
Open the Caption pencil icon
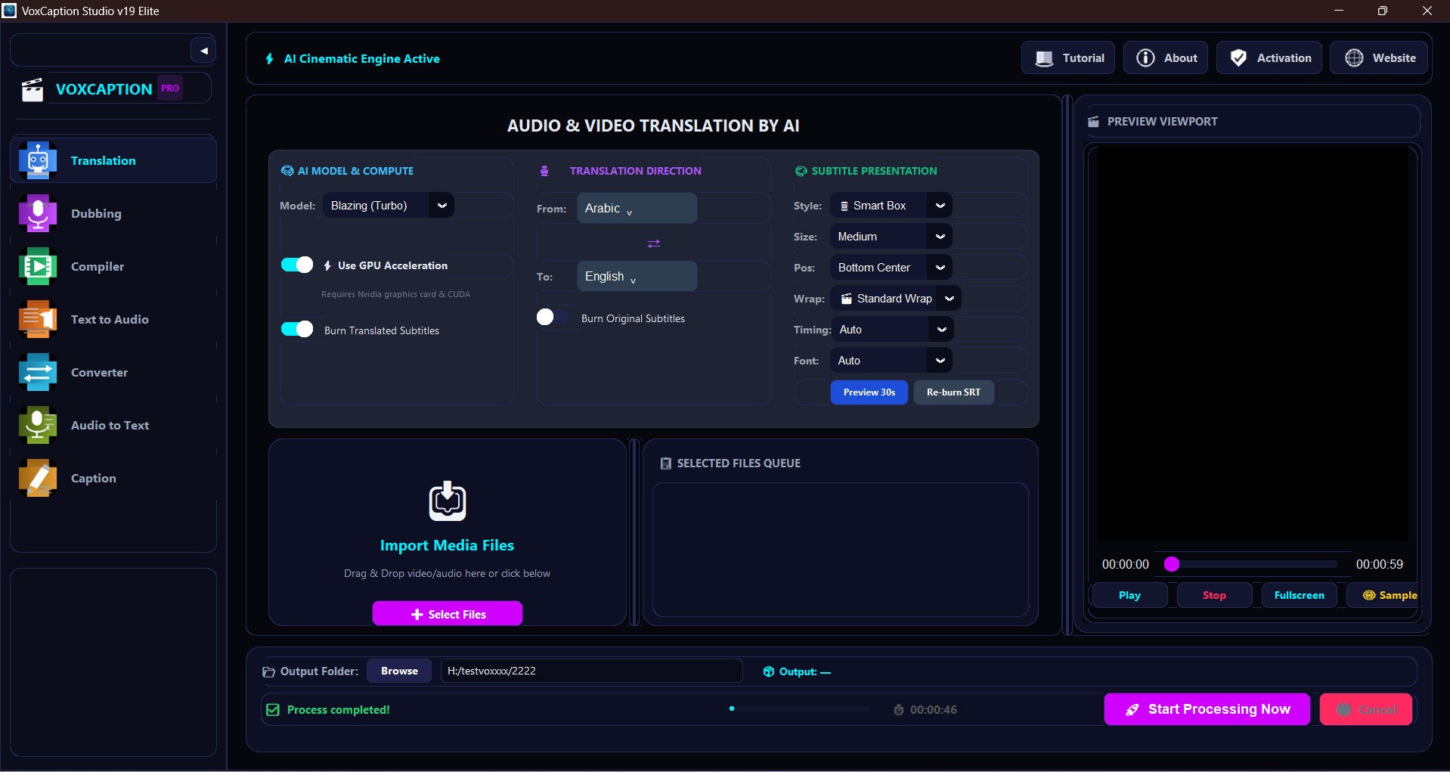[x=38, y=478]
